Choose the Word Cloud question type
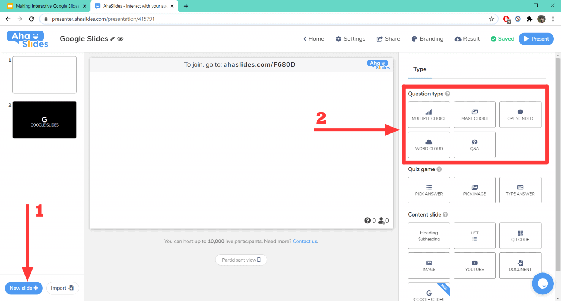 [429, 145]
